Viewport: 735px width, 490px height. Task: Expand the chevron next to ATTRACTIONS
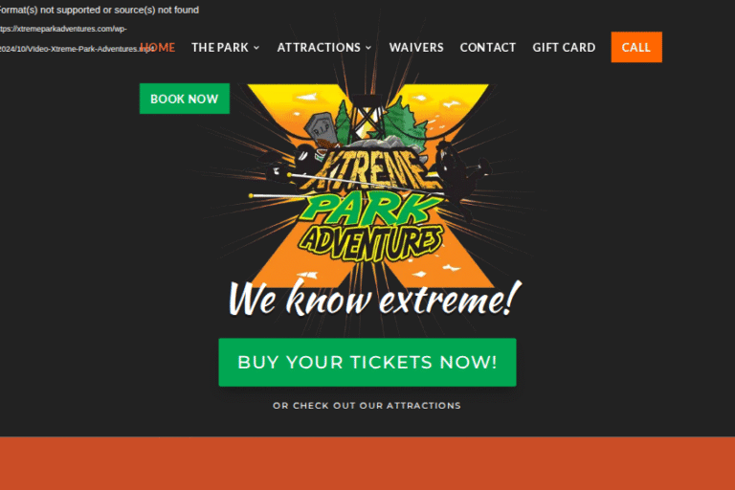click(x=368, y=47)
